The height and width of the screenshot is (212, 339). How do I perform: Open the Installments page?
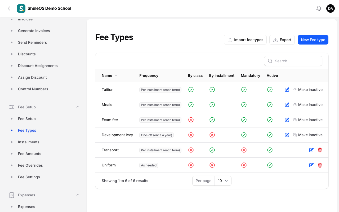pos(29,142)
